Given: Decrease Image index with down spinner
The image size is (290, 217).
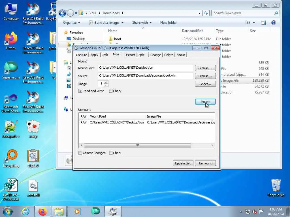Looking at the screenshot, I should [x=106, y=85].
